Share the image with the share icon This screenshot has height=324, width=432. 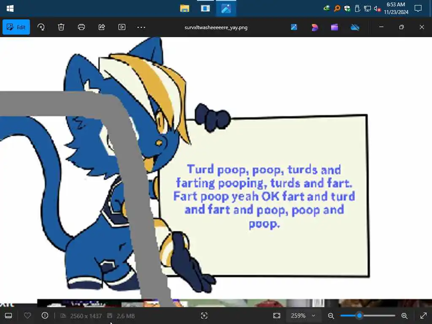point(102,27)
